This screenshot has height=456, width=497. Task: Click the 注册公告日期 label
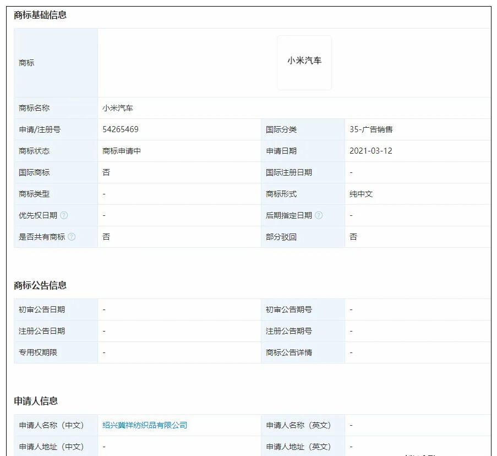pos(42,331)
